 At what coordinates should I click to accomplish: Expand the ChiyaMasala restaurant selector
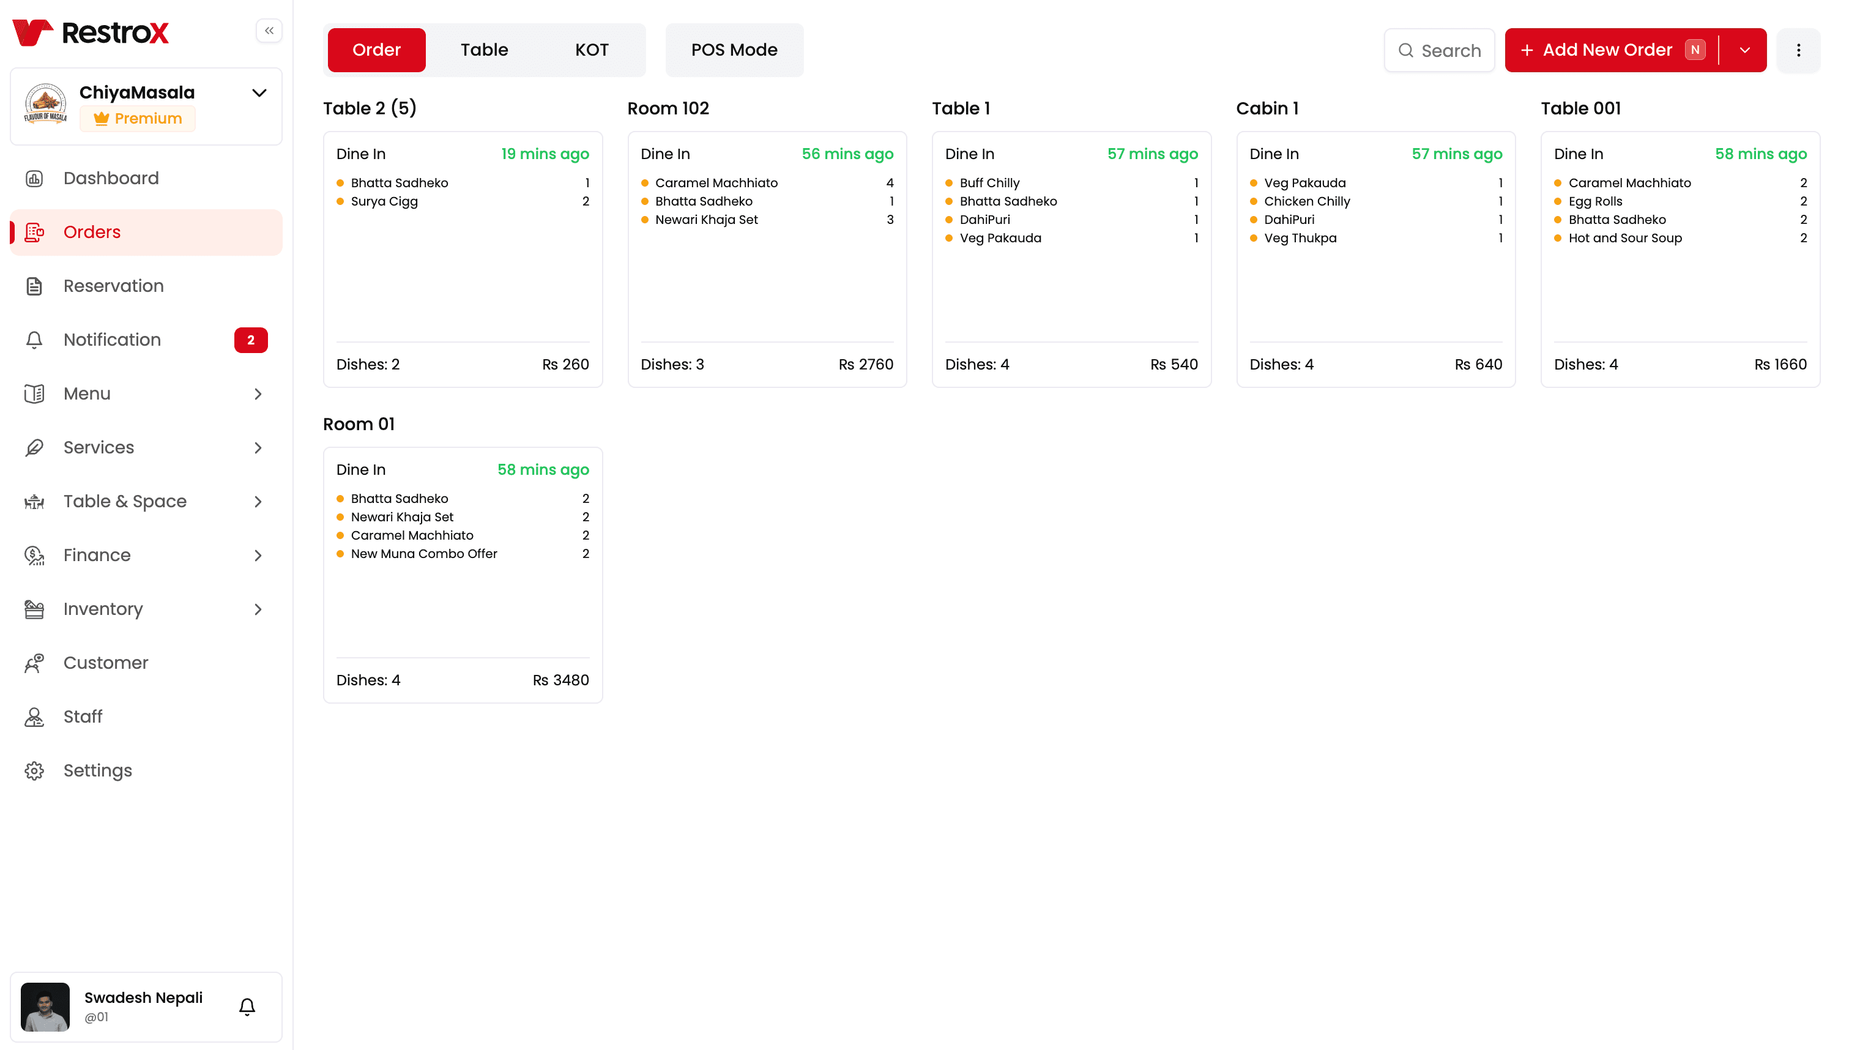pos(259,92)
